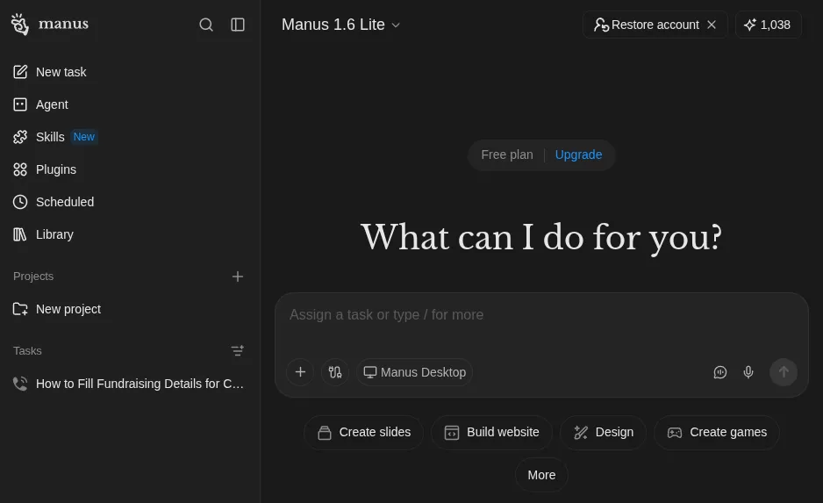Open search with the magnifier icon
Viewport: 823px width, 503px height.
coord(206,25)
